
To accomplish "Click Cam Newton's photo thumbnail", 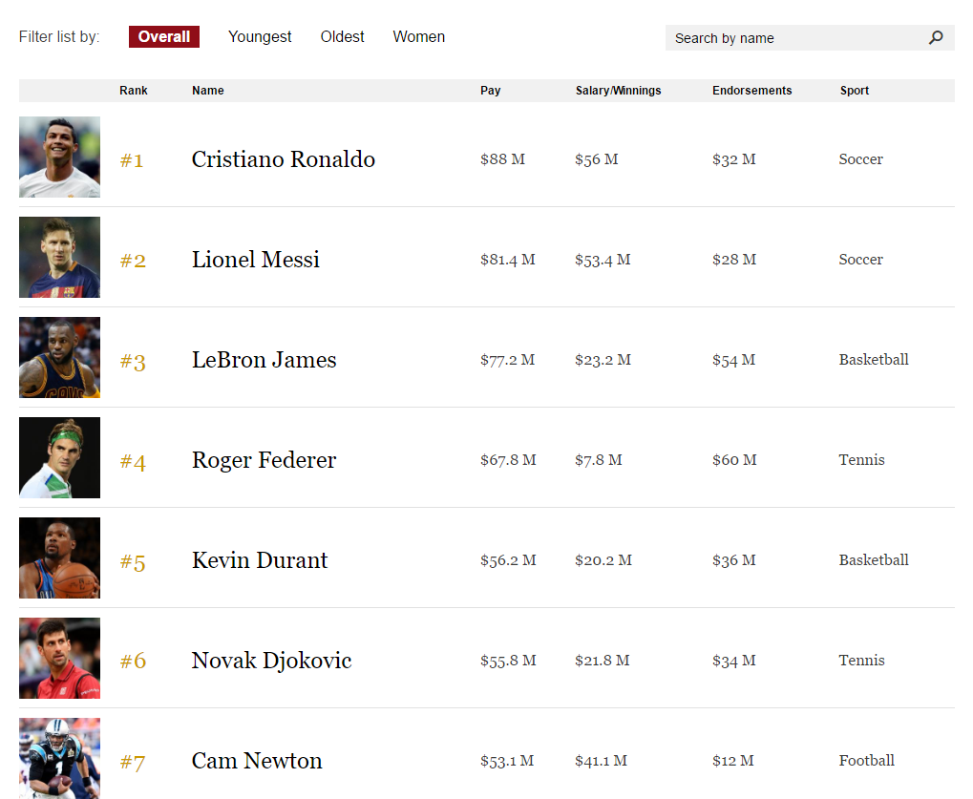I will coord(59,758).
